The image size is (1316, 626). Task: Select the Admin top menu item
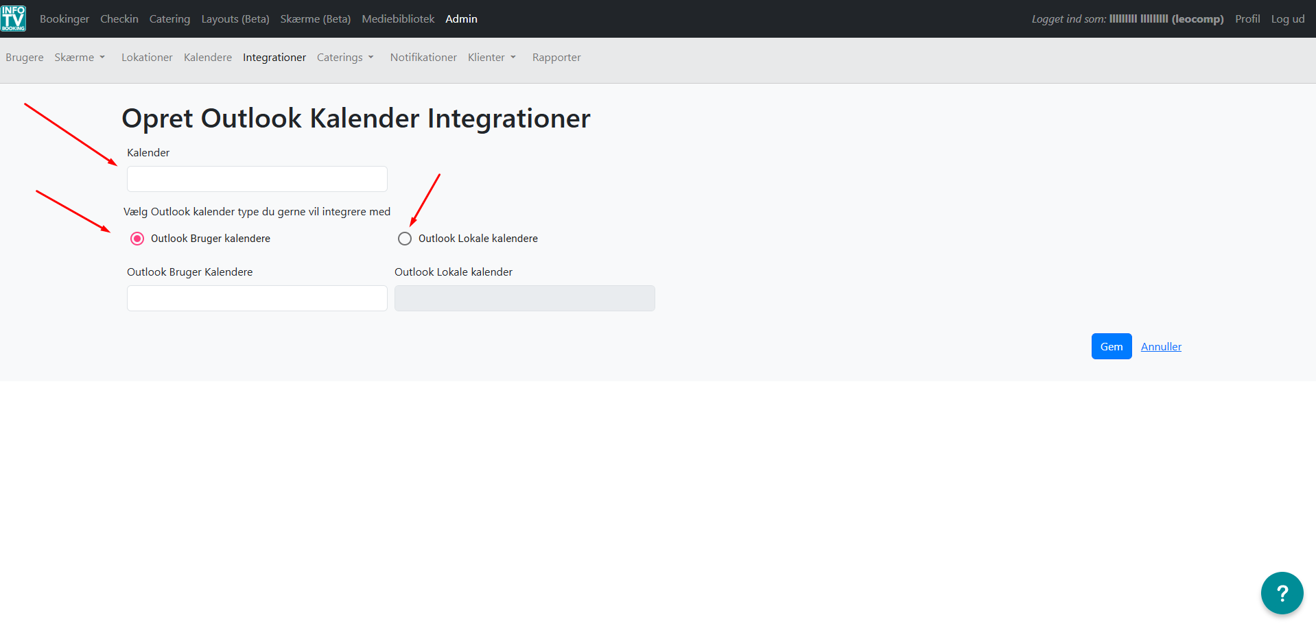click(x=461, y=19)
